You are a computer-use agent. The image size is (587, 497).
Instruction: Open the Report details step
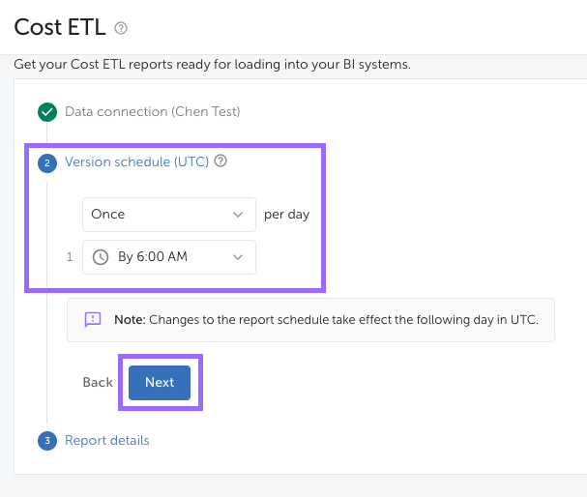[107, 441]
